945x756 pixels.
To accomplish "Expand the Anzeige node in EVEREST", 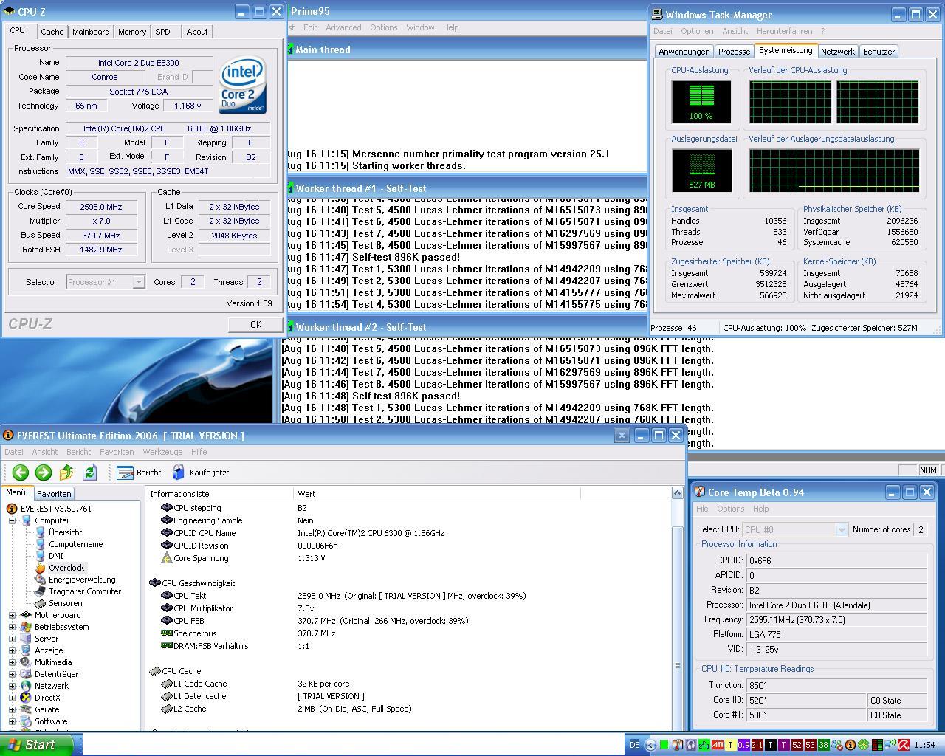I will click(x=12, y=650).
